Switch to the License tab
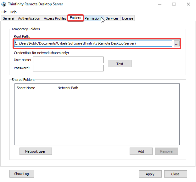The width and height of the screenshot is (196, 182). 127,18
